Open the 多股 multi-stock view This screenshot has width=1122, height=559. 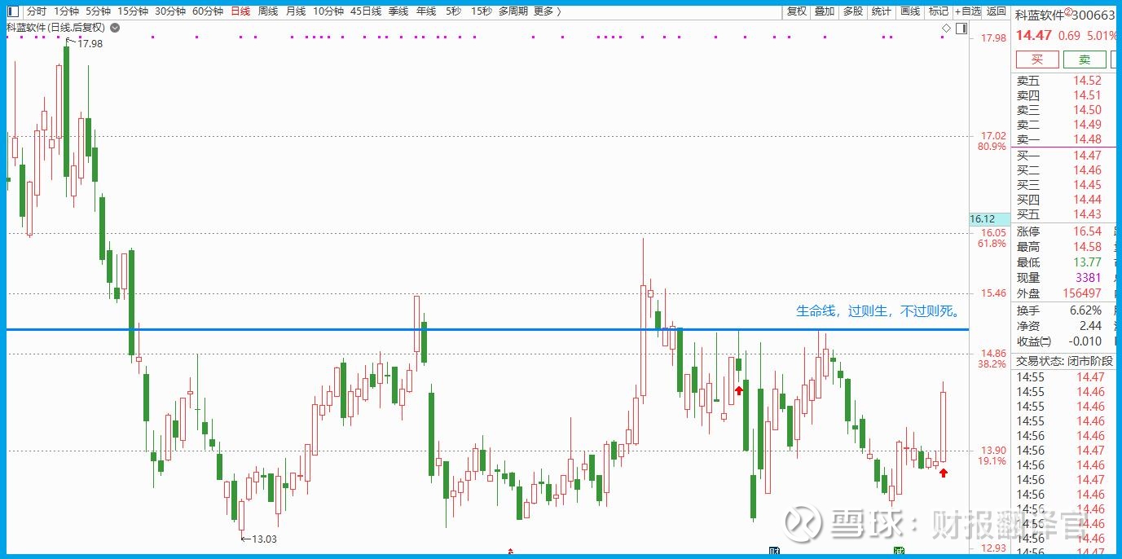coord(853,11)
